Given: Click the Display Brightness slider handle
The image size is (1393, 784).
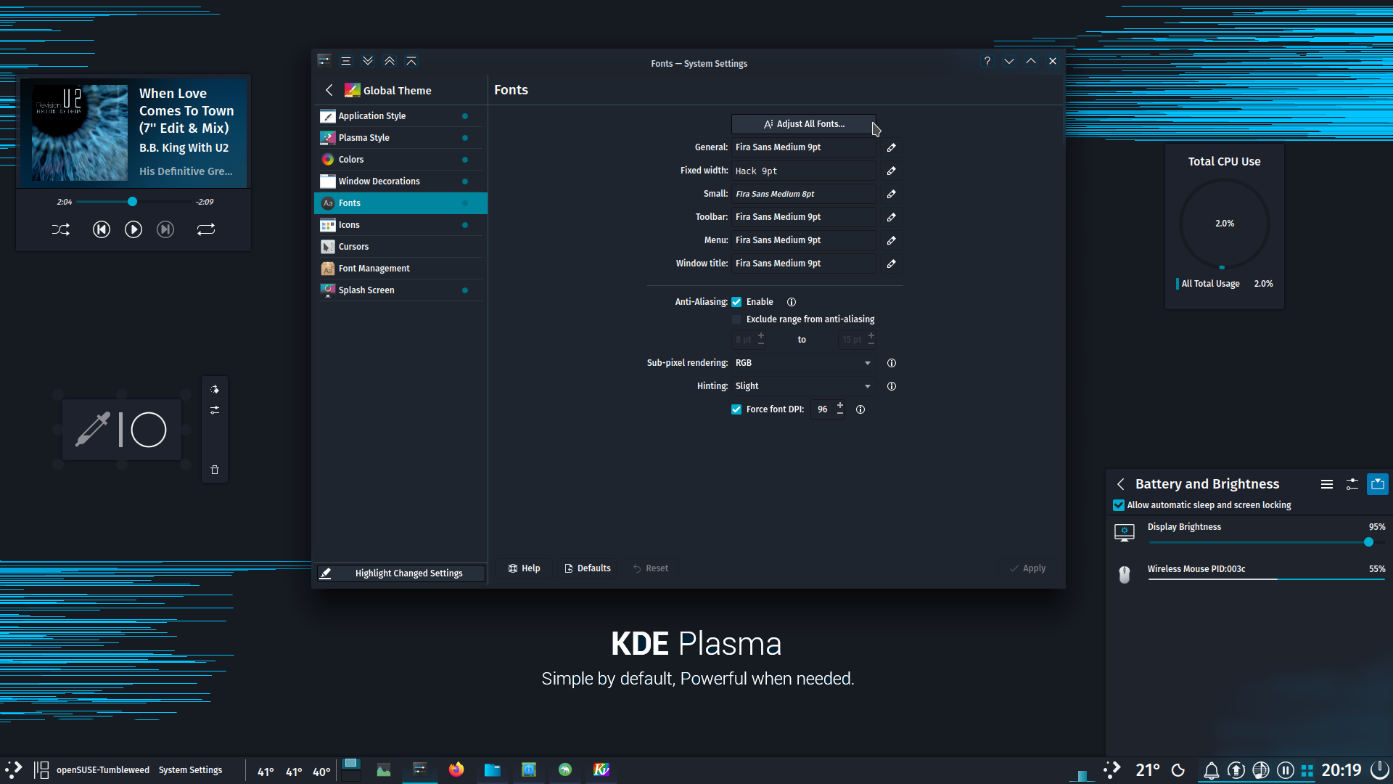Looking at the screenshot, I should pyautogui.click(x=1369, y=542).
